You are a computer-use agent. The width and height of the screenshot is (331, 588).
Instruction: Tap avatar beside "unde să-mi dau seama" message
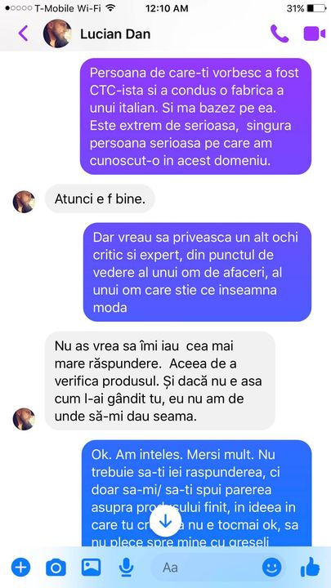[x=24, y=419]
